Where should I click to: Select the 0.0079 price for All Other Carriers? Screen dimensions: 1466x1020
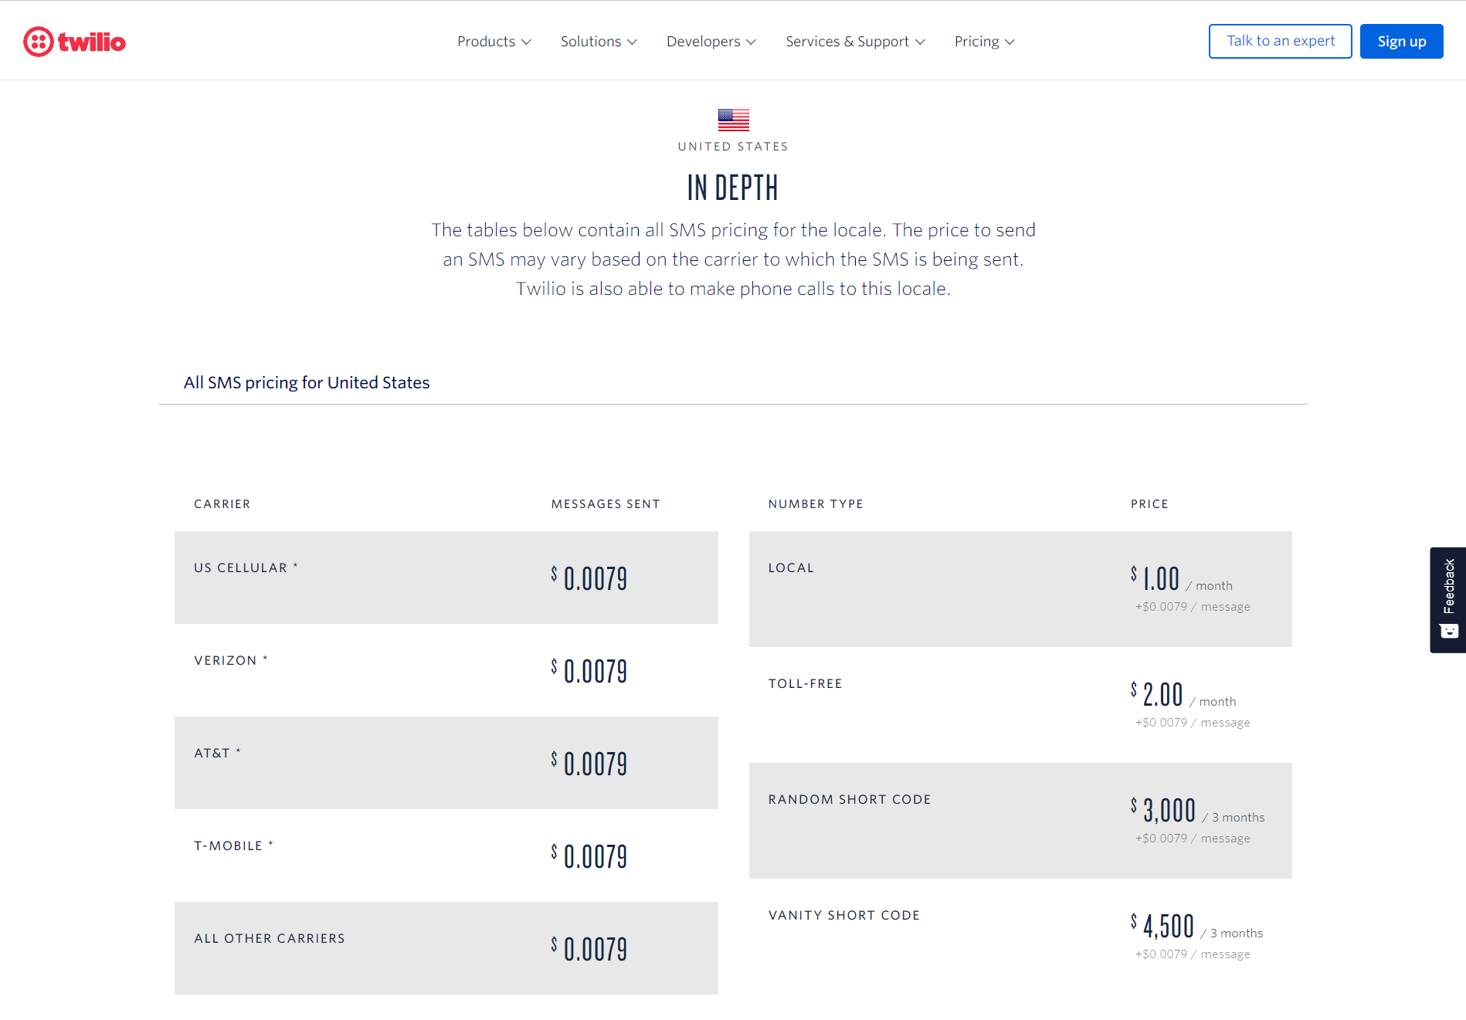coord(589,949)
